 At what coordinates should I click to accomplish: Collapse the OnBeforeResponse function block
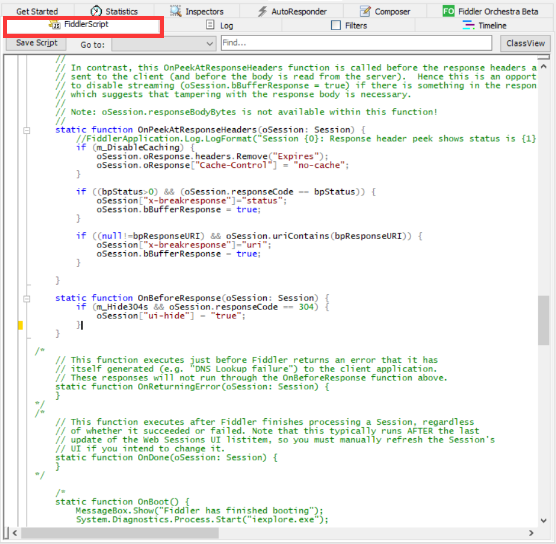[x=26, y=299]
